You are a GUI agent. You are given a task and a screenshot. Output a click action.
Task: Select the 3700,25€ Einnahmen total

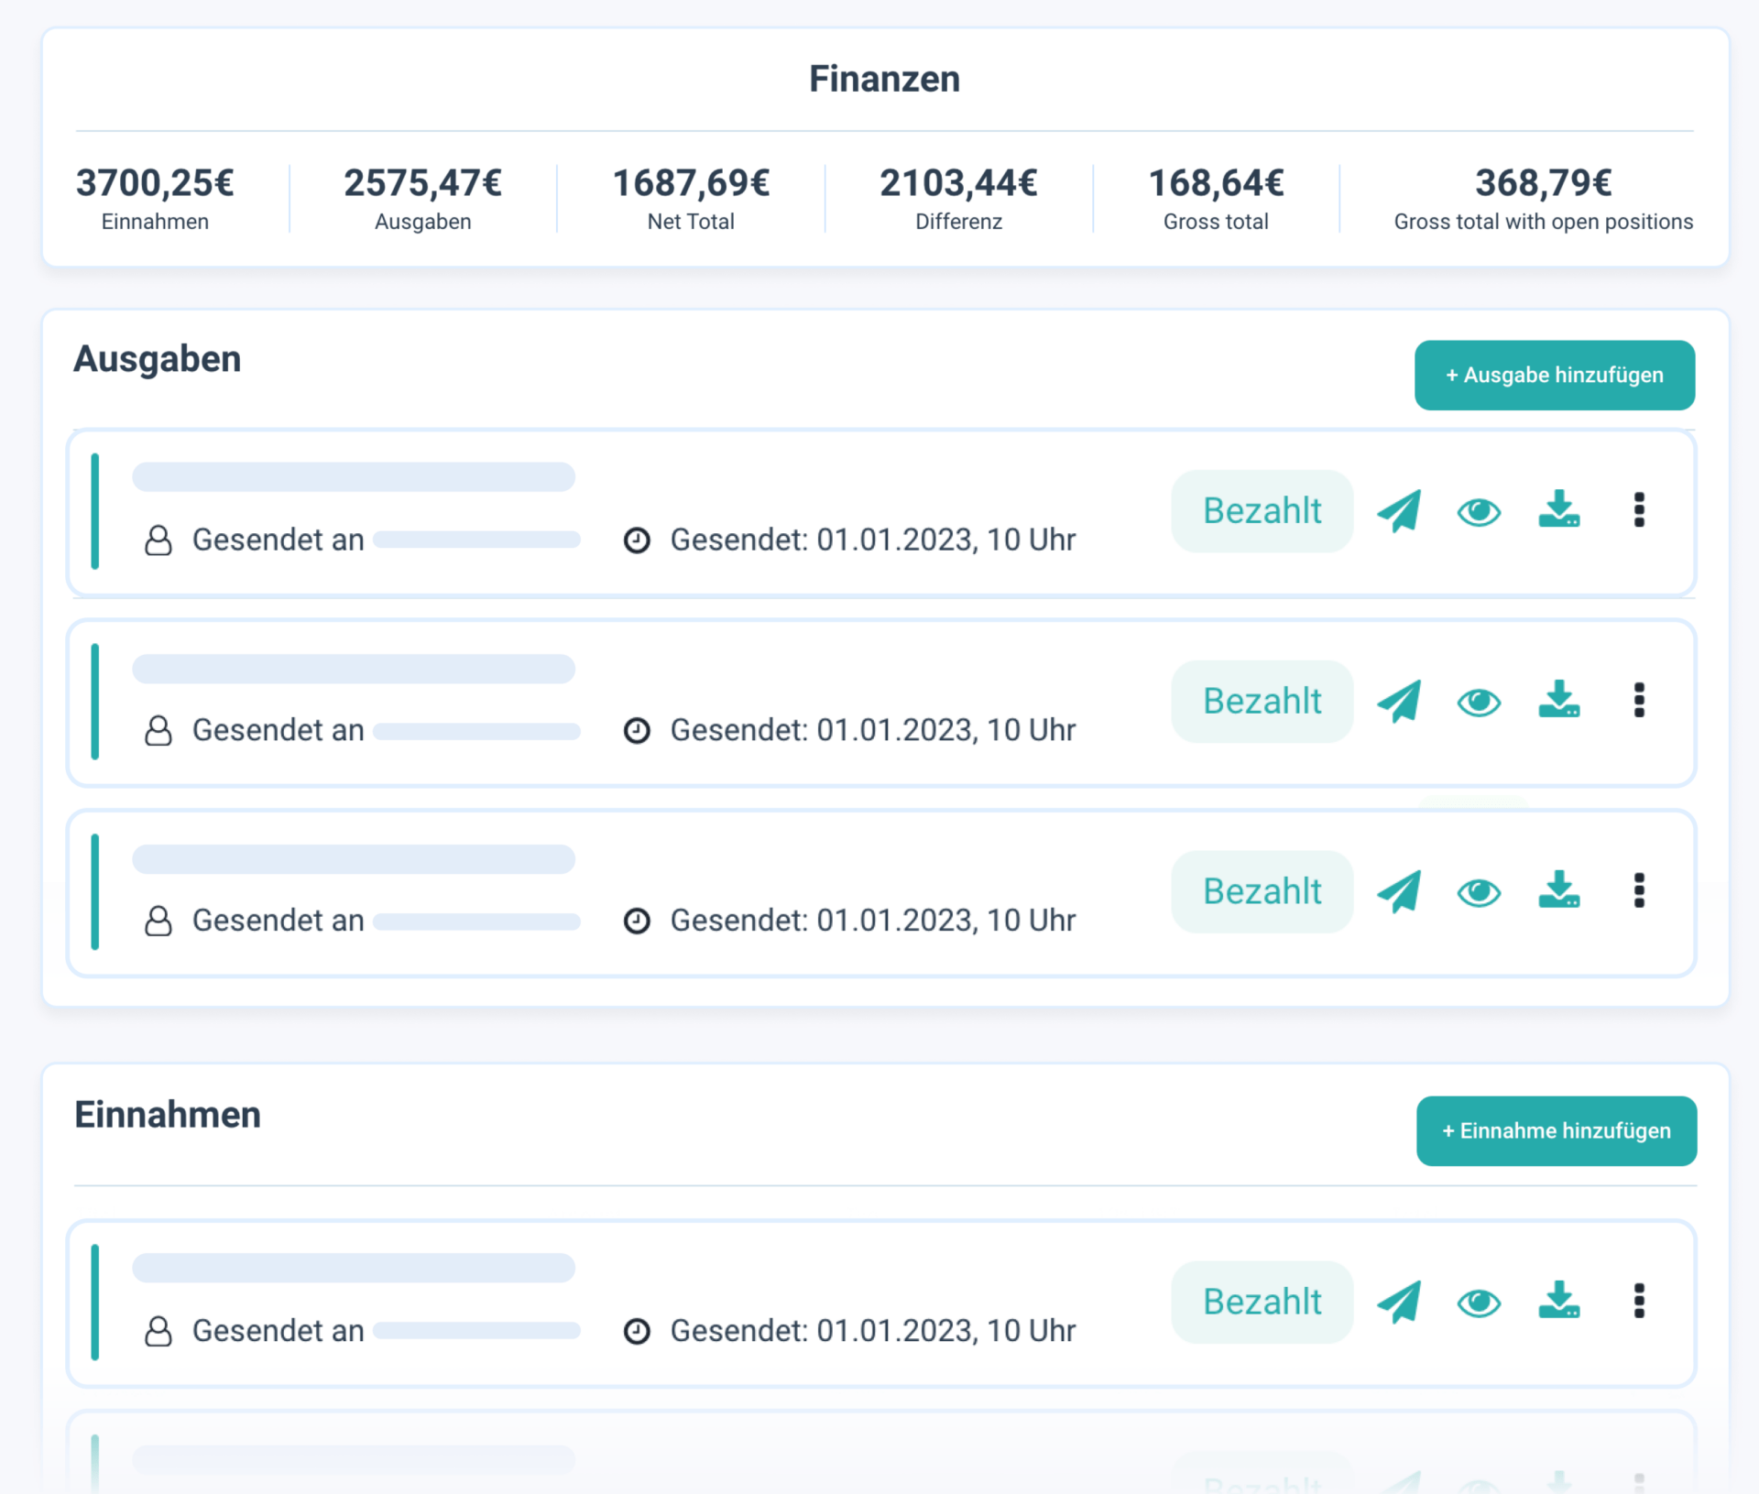(x=155, y=183)
